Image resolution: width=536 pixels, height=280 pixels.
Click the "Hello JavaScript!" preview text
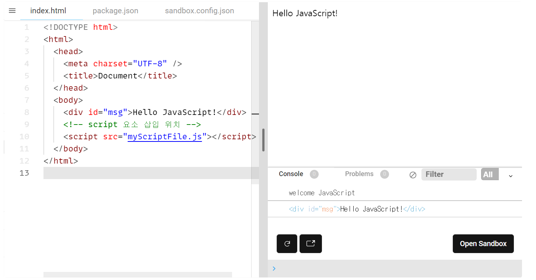click(305, 13)
